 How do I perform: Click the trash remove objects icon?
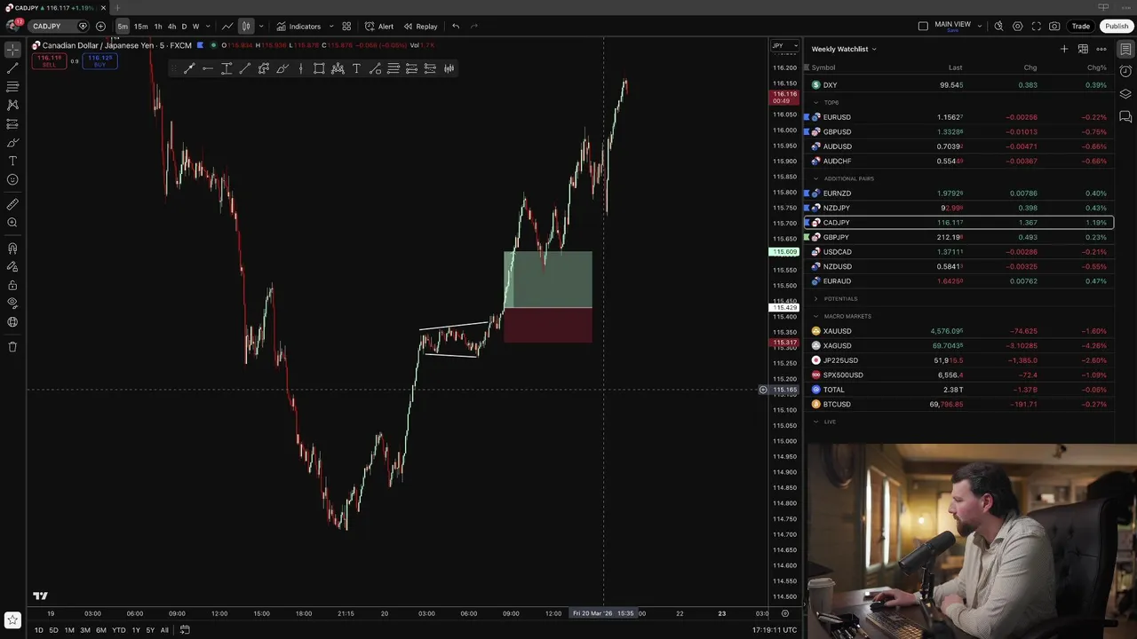tap(12, 347)
